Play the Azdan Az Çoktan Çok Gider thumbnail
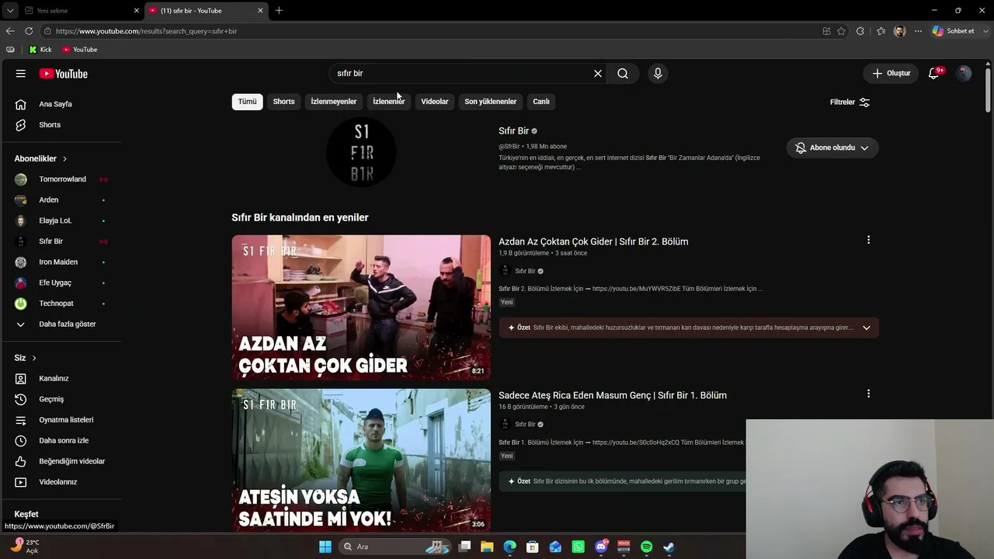Viewport: 994px width, 559px height. coord(361,307)
